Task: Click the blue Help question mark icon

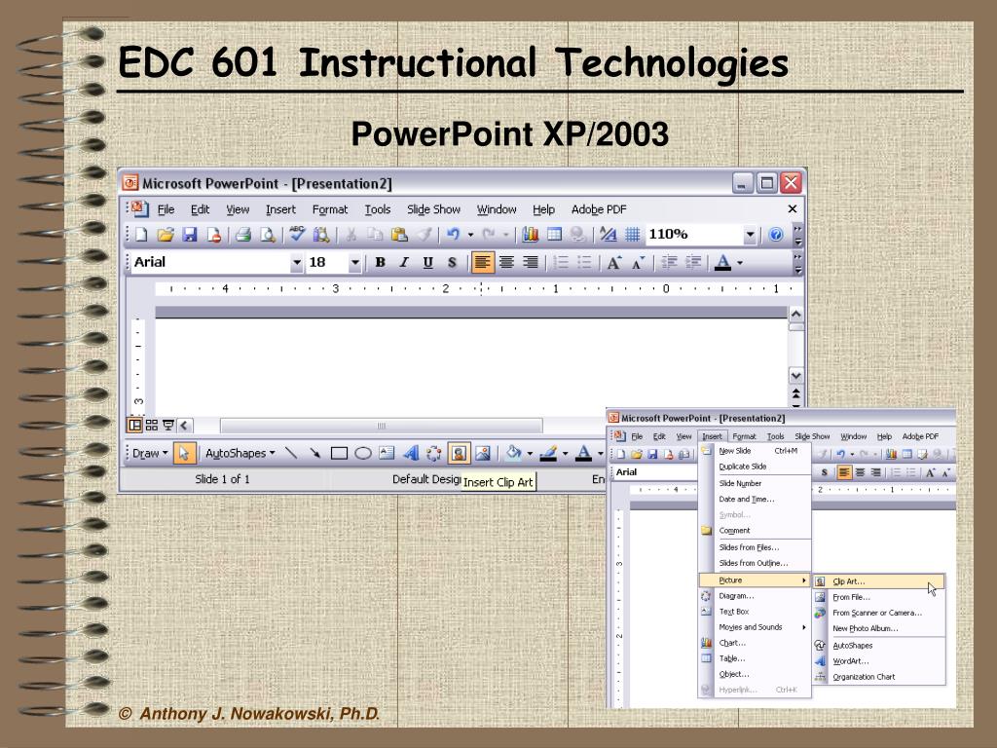Action: [776, 235]
